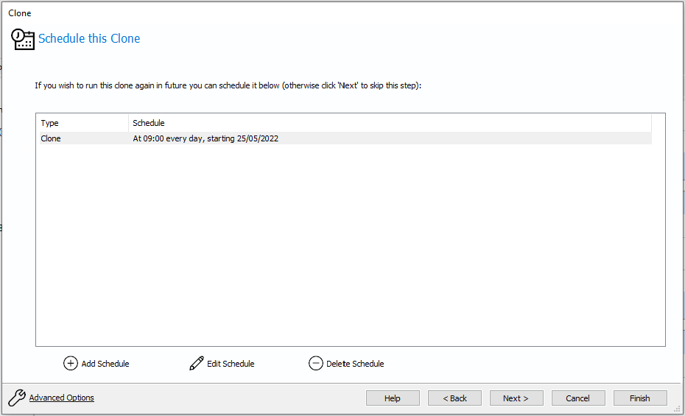
Task: Click the wrench icon beside Advanced Options
Action: click(17, 398)
